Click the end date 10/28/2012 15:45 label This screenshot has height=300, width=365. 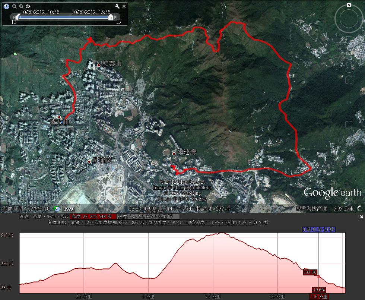91,12
